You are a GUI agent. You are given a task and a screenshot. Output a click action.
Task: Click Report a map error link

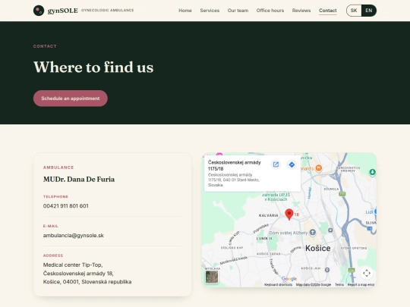tap(361, 284)
